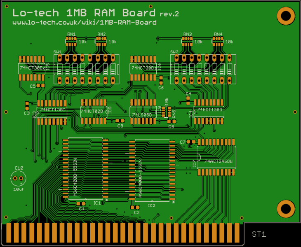This screenshot has width=301, height=247.
Task: Click the IC2 SRAM designator label
Action: tap(151, 205)
